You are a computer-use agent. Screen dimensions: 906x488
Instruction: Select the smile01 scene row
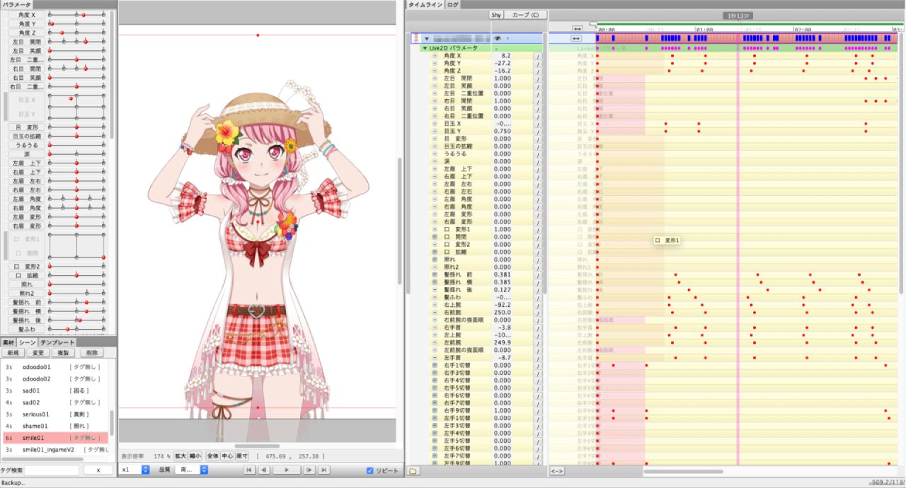coord(55,438)
